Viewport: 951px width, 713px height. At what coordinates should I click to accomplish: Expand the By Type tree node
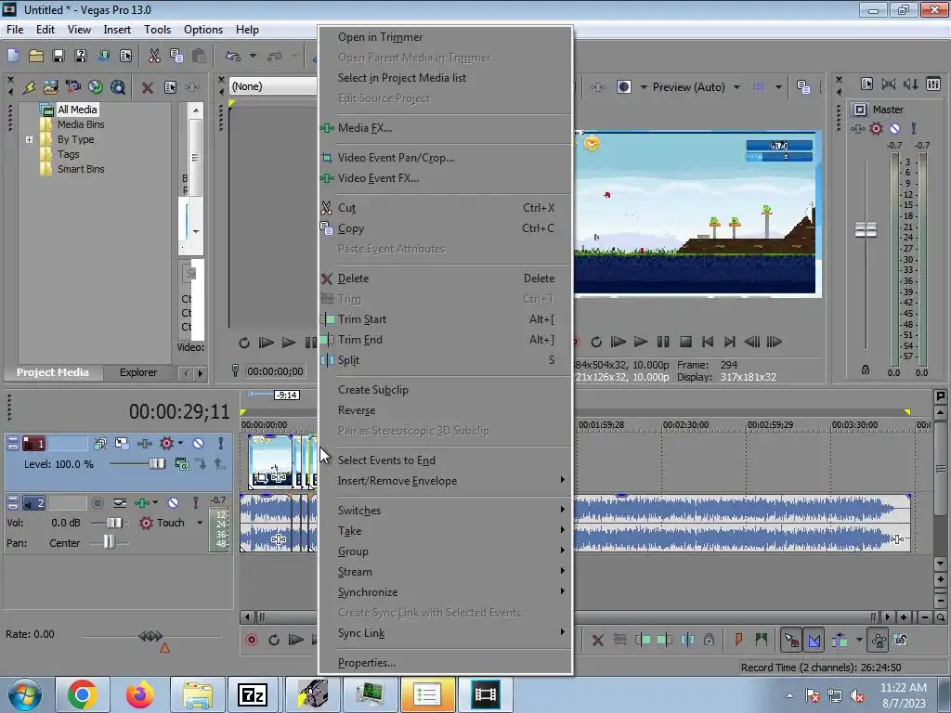click(29, 139)
